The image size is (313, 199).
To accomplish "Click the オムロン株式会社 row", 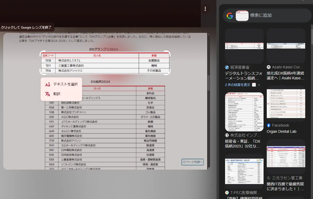I will point(105,131).
